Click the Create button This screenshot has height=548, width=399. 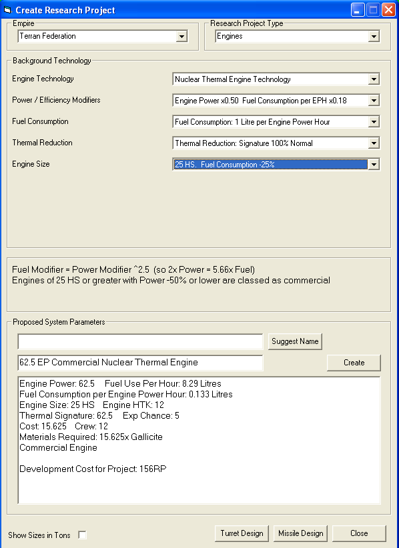tap(354, 363)
